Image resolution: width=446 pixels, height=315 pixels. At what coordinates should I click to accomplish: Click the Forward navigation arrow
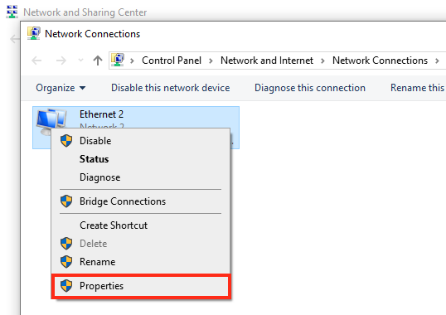[x=61, y=61]
